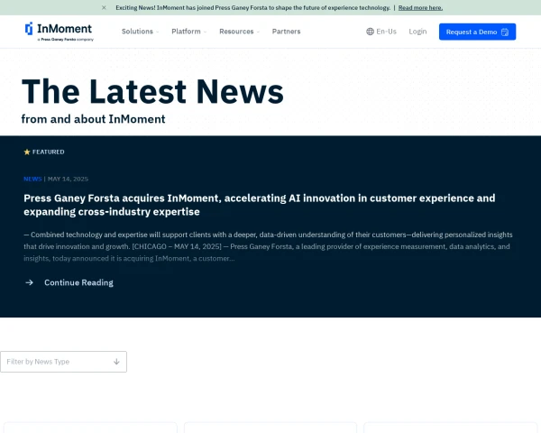Go to the Partners page
541x433 pixels.
286,32
